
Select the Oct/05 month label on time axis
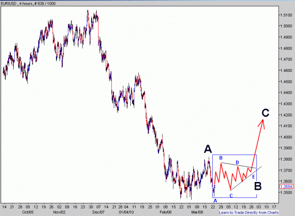coord(28,212)
